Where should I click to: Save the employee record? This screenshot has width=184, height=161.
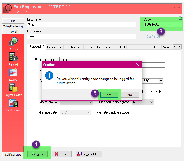click(38, 154)
